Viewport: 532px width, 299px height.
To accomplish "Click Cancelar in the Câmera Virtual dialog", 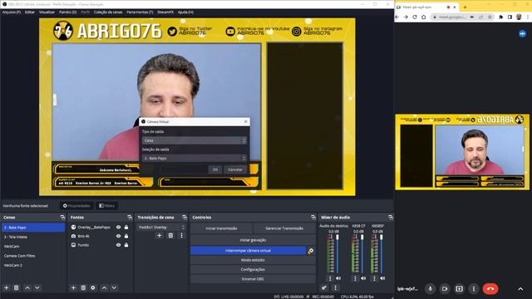I will [x=235, y=169].
